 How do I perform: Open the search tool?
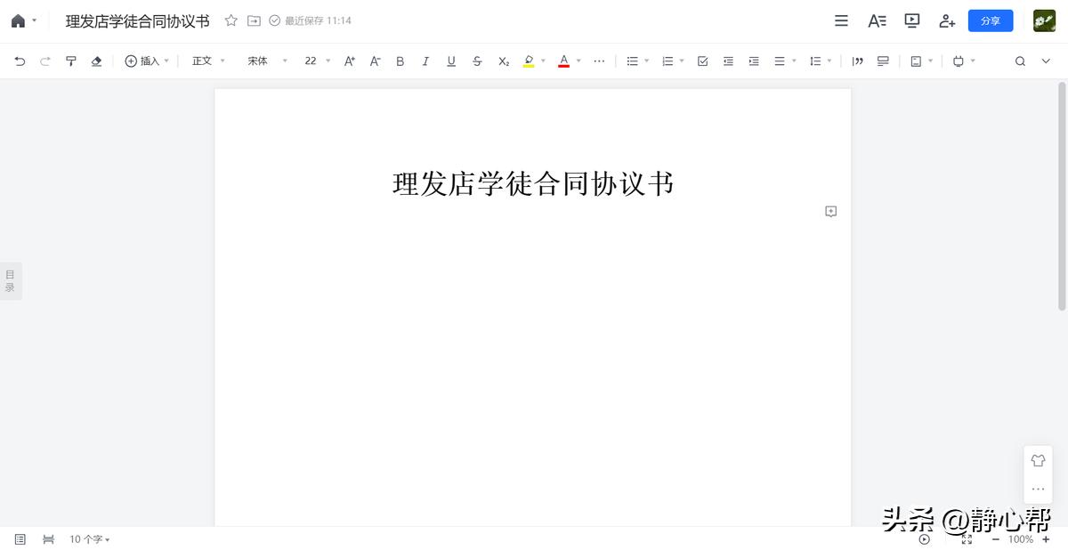[x=1021, y=61]
